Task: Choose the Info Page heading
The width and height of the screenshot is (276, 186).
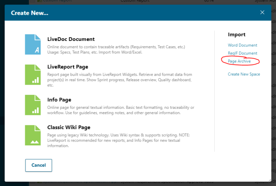Action: (59, 100)
